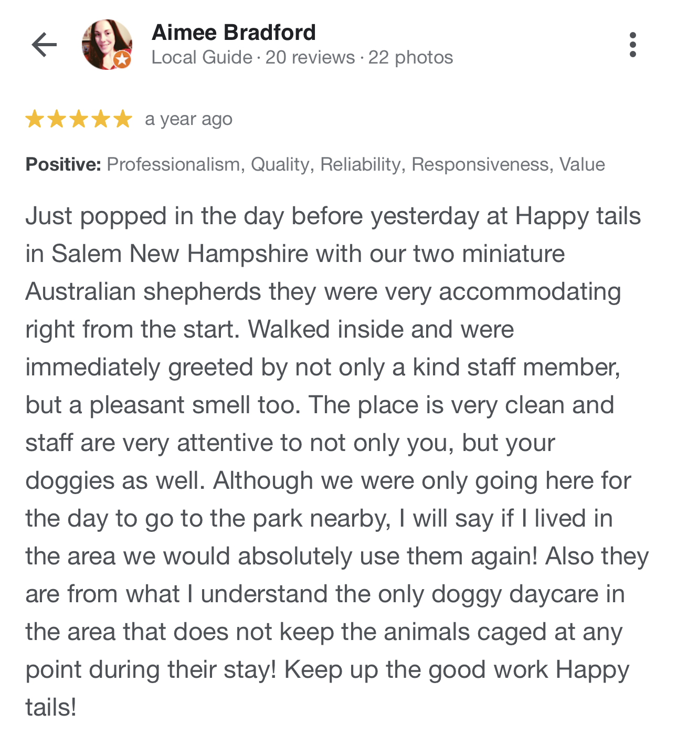Tap the orange Local Guide star badge

[x=122, y=59]
